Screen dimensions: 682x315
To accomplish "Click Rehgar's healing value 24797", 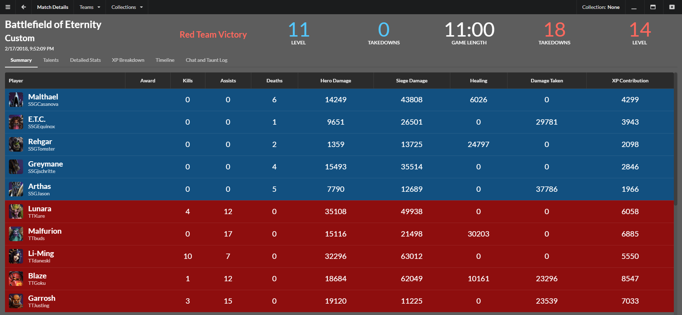I will point(479,145).
